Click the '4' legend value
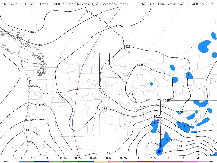Image resolution: width=217 pixels, height=163 pixels. [198, 158]
